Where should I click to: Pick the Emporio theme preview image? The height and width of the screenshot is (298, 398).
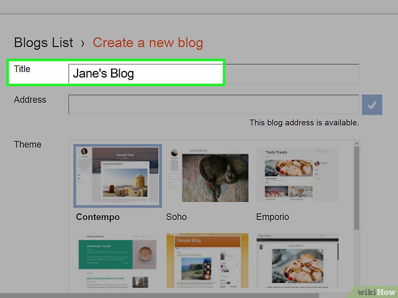tap(298, 176)
